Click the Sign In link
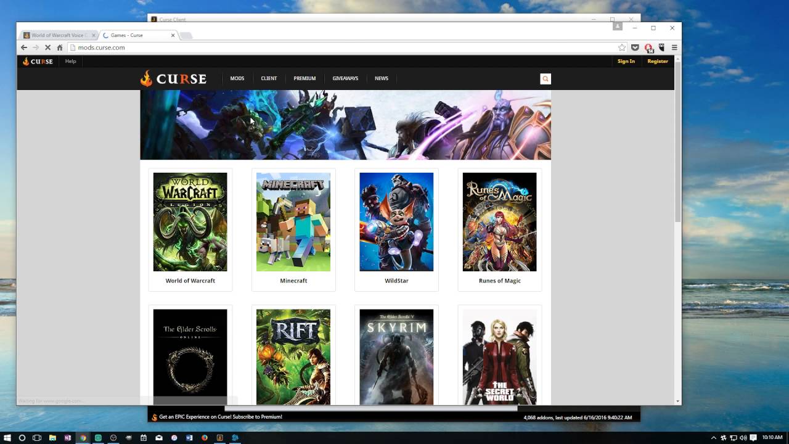 tap(626, 61)
